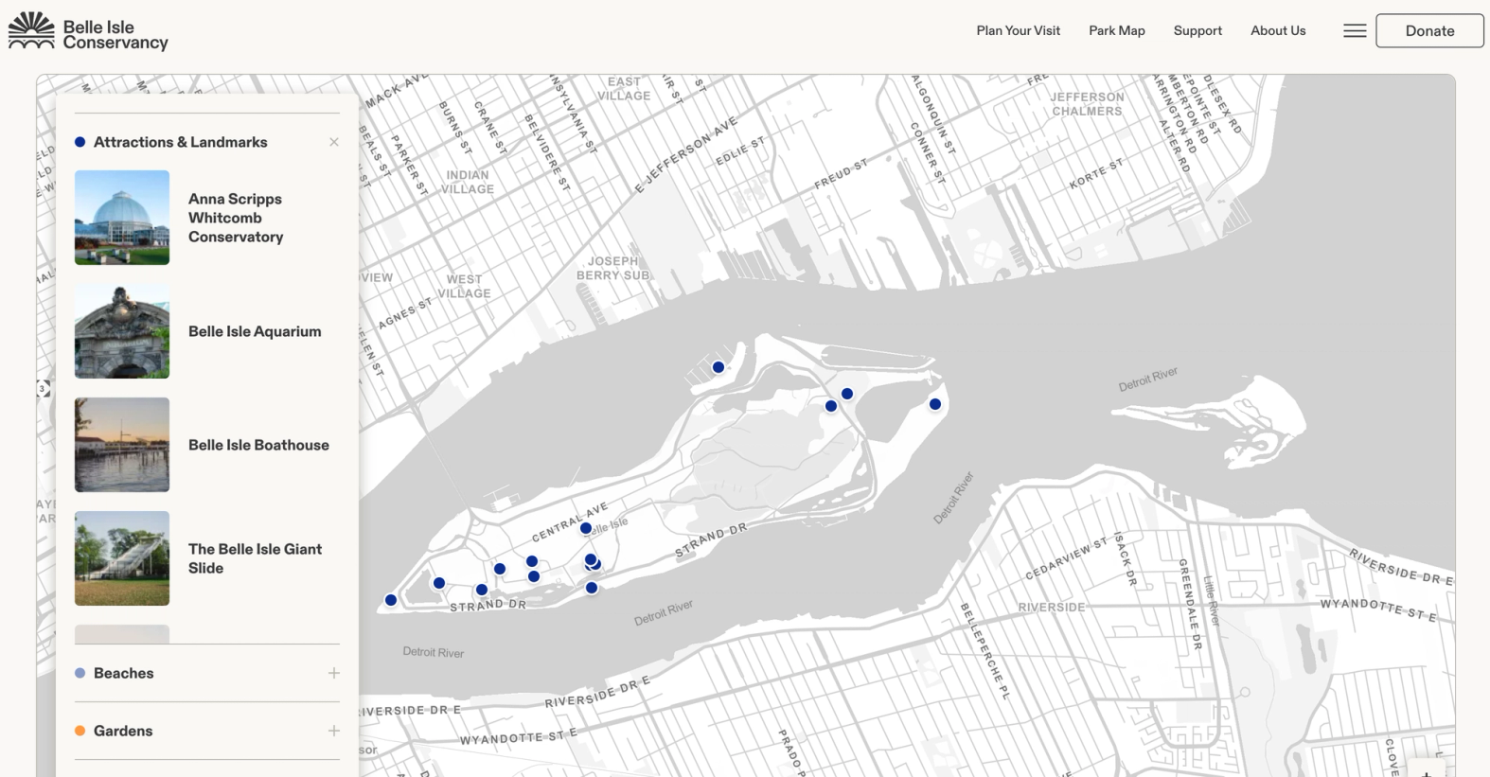This screenshot has height=777, width=1490.
Task: Click the light blue dot beside Beaches
Action: (x=80, y=673)
